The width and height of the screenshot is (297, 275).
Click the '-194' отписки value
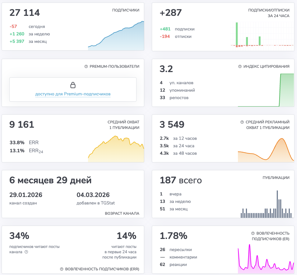pos(165,36)
